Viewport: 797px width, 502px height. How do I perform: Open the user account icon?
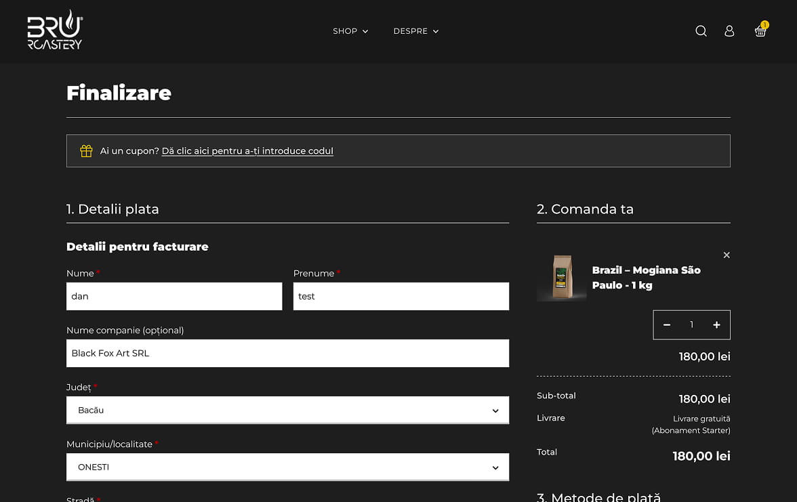point(729,31)
